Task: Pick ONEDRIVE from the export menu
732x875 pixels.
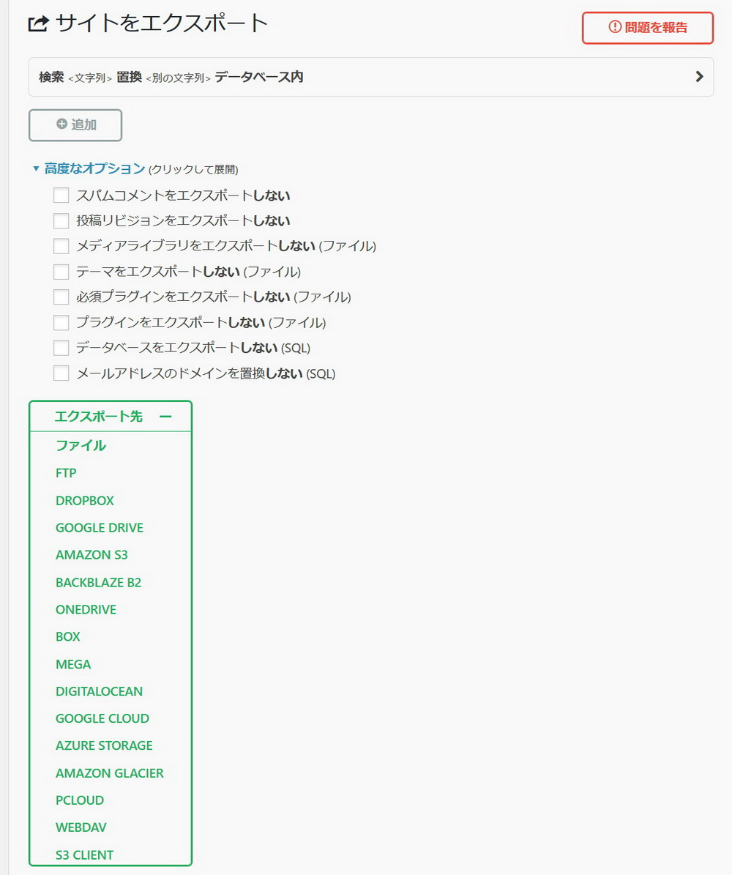Action: click(x=86, y=609)
